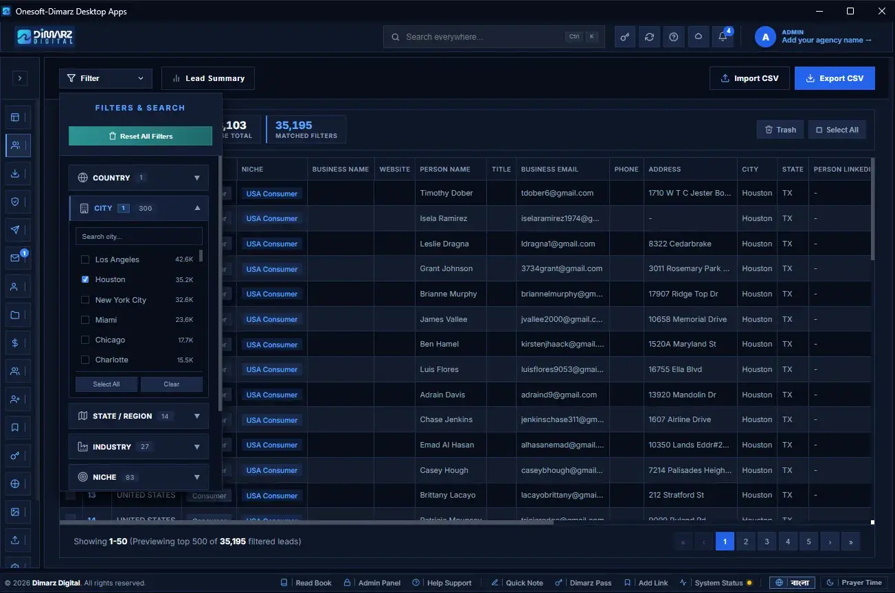Open the Lead Summary view
Viewport: 895px width, 593px height.
[x=208, y=78]
